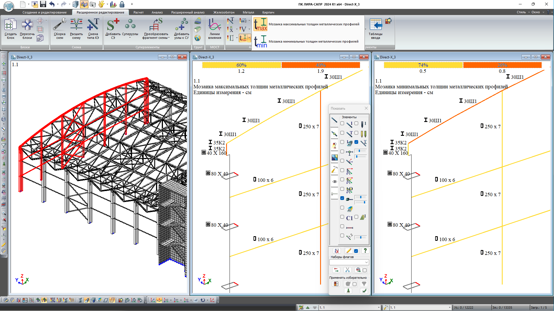Click the scissors icon under Наборы флагов
Viewport: 554px width, 311px height.
click(347, 270)
